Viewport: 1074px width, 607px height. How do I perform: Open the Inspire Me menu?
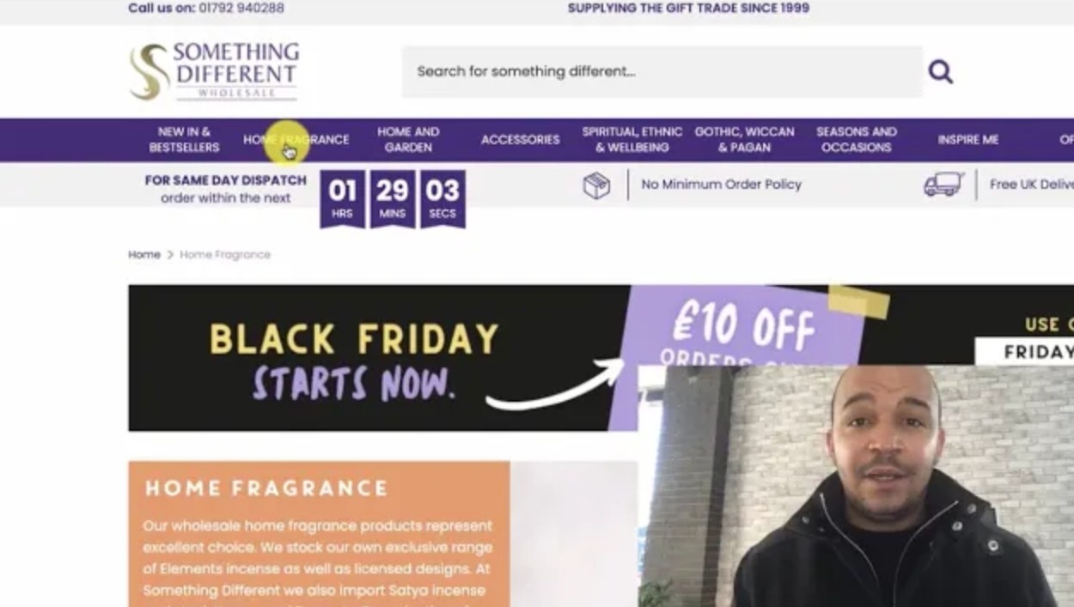coord(967,139)
